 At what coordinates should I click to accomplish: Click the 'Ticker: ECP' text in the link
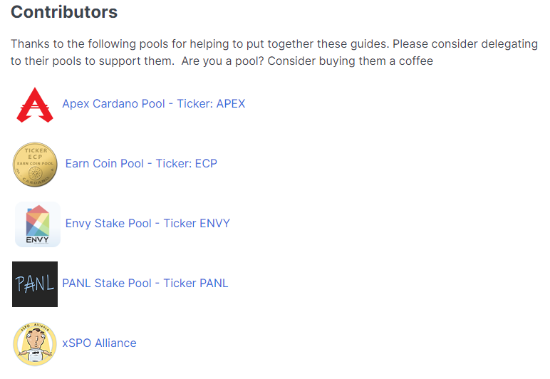(186, 163)
